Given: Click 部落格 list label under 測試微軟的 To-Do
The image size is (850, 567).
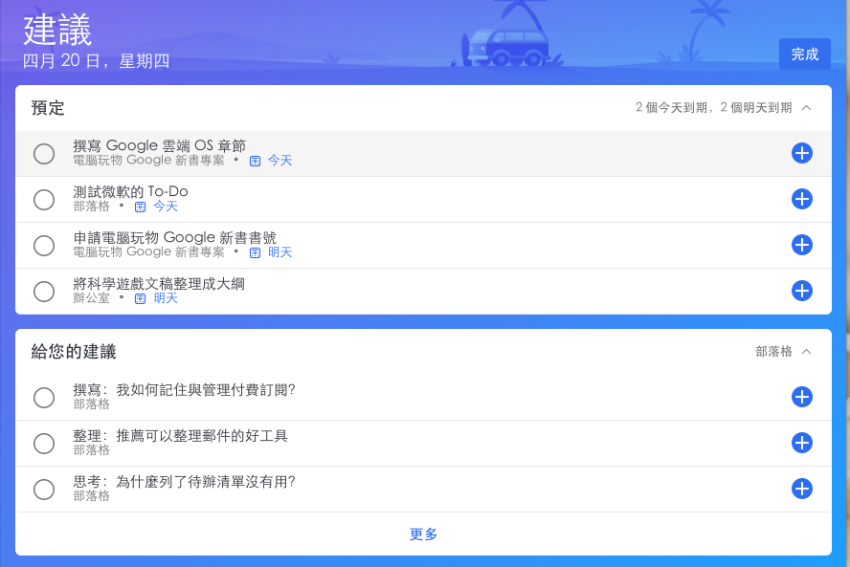Looking at the screenshot, I should 91,207.
